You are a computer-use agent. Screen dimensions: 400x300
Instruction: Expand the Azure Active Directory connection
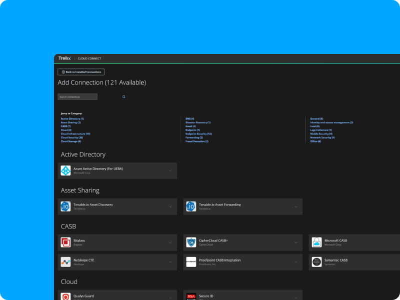[170, 171]
